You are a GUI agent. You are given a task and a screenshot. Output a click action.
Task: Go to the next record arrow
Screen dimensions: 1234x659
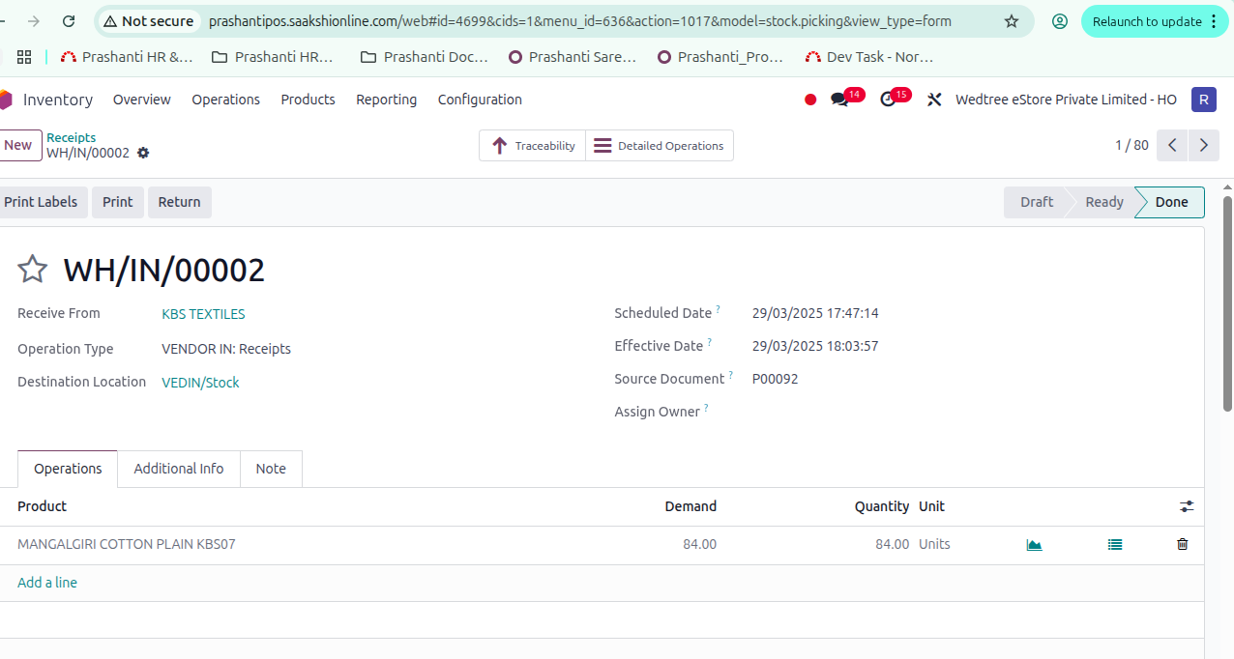point(1204,146)
